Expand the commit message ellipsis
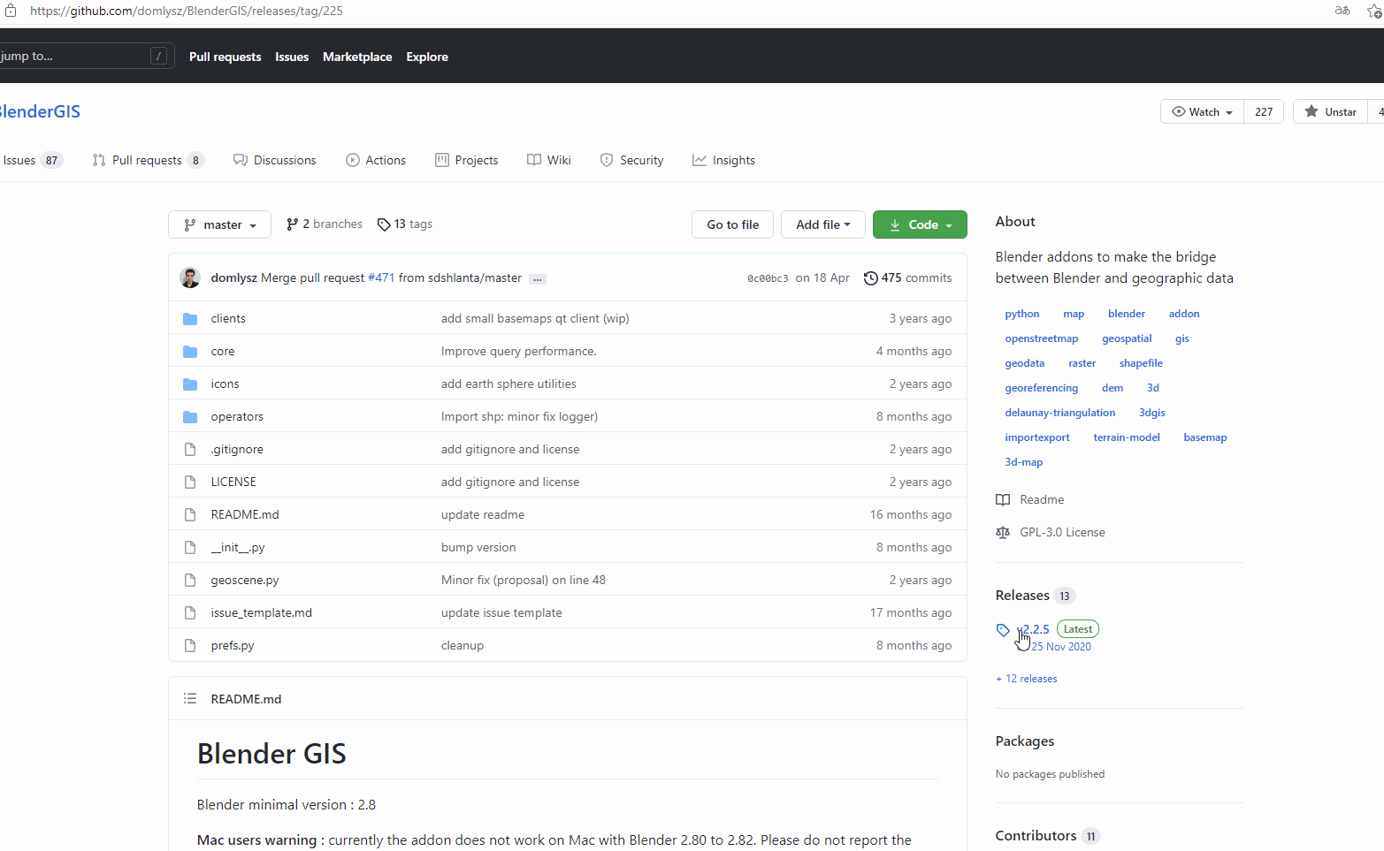 pyautogui.click(x=537, y=278)
